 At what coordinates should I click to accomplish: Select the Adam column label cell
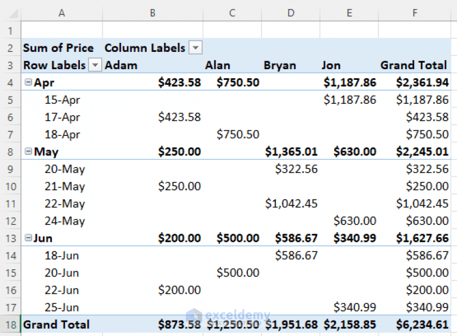(121, 66)
